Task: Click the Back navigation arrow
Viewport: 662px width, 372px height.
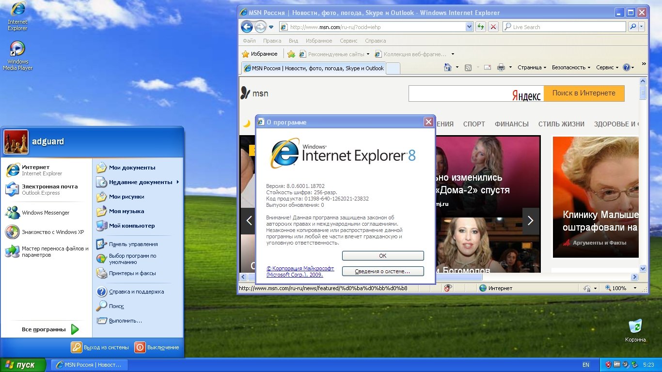Action: pos(247,27)
